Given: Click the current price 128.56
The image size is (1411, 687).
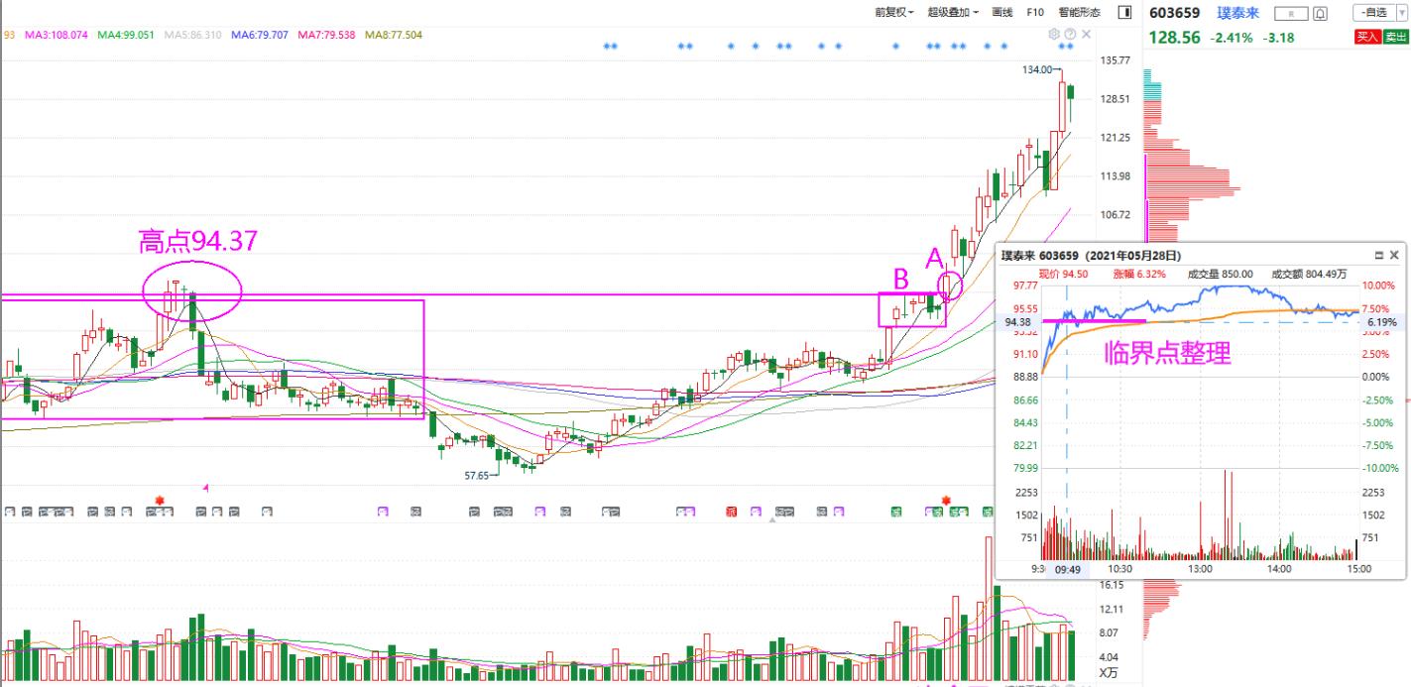Looking at the screenshot, I should [x=1174, y=38].
